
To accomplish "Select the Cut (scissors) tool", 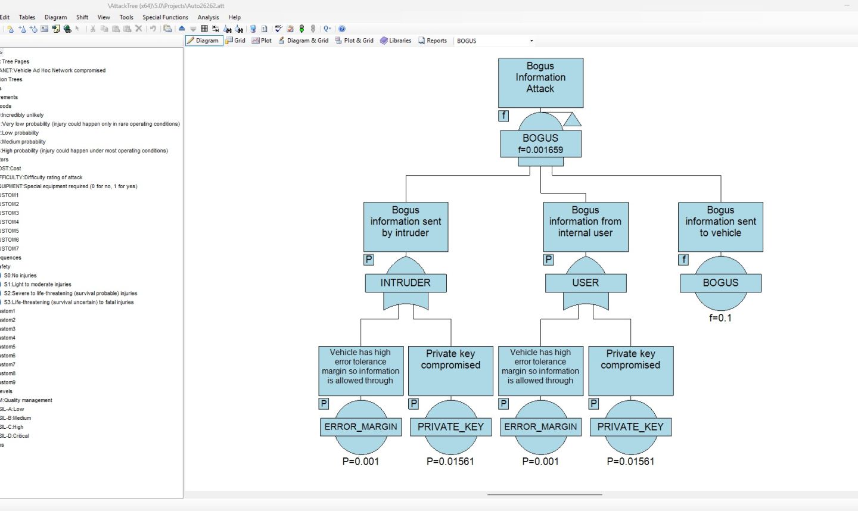I will [x=92, y=29].
